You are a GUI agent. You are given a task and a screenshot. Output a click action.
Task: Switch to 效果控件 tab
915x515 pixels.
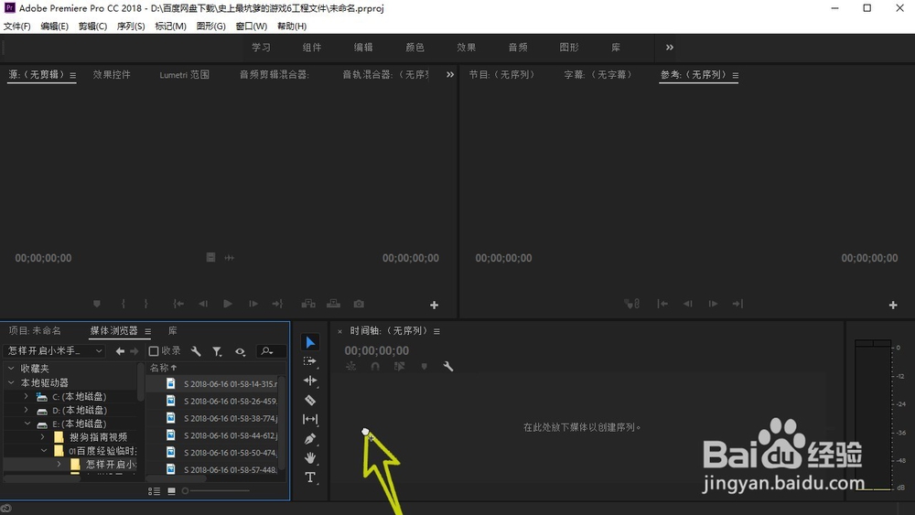tap(112, 75)
